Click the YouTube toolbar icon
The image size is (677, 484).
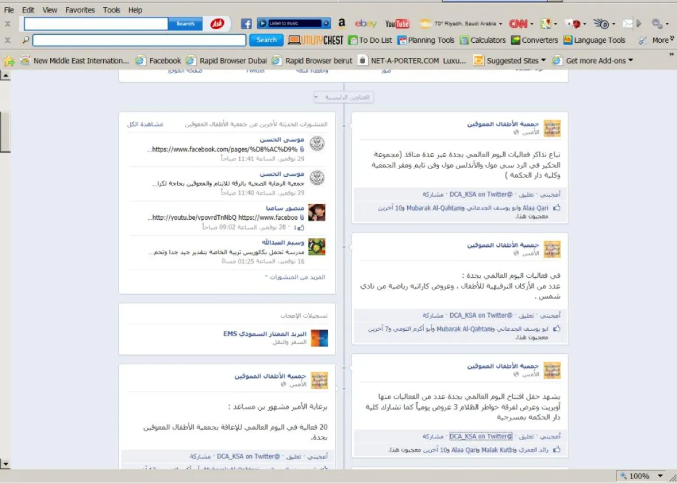tap(397, 24)
